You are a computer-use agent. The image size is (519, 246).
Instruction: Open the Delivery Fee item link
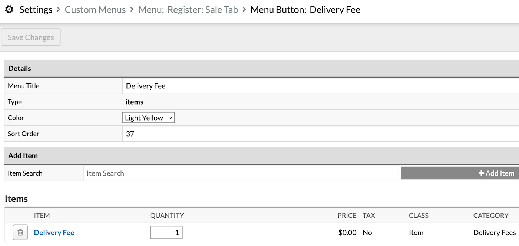pyautogui.click(x=54, y=233)
